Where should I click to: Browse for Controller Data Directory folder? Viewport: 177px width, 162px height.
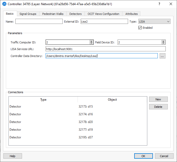[162, 56]
